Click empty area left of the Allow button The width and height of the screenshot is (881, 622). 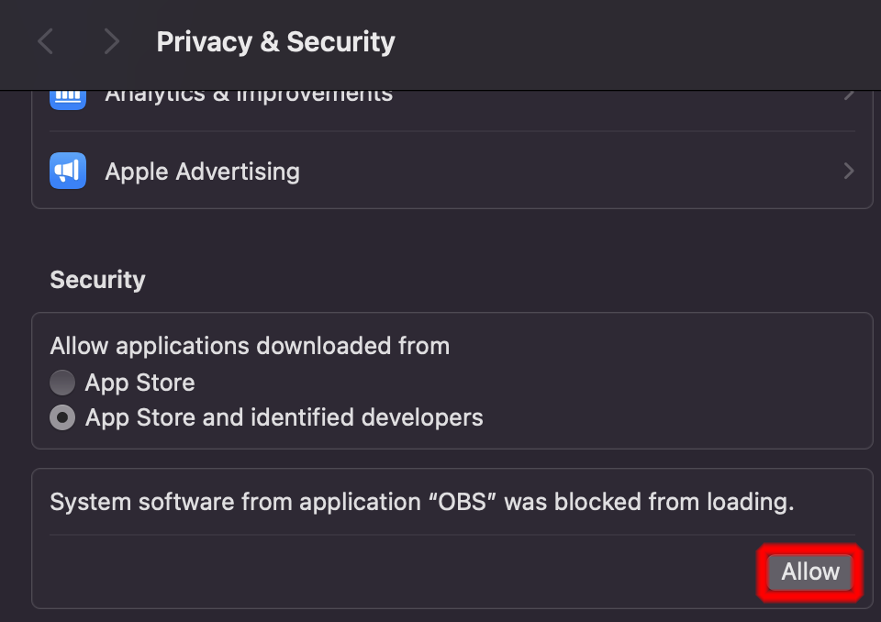413,572
